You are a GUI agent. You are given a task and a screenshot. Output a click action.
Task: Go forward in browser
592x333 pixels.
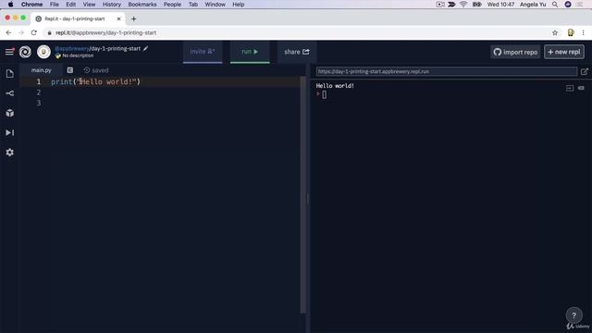(x=21, y=33)
